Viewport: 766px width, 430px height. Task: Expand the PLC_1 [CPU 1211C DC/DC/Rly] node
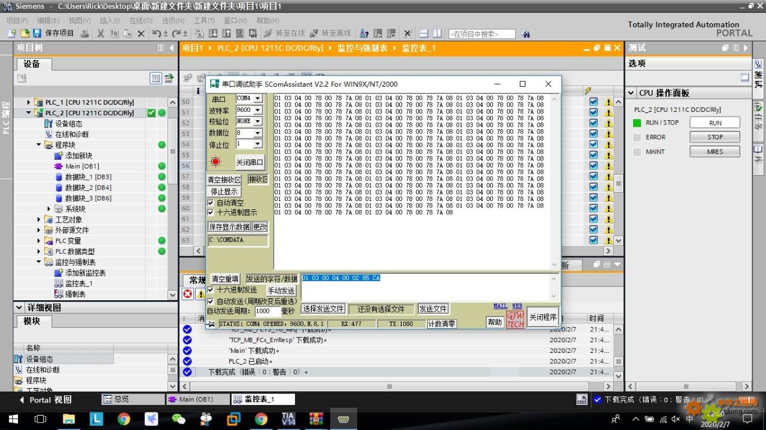pyautogui.click(x=29, y=102)
